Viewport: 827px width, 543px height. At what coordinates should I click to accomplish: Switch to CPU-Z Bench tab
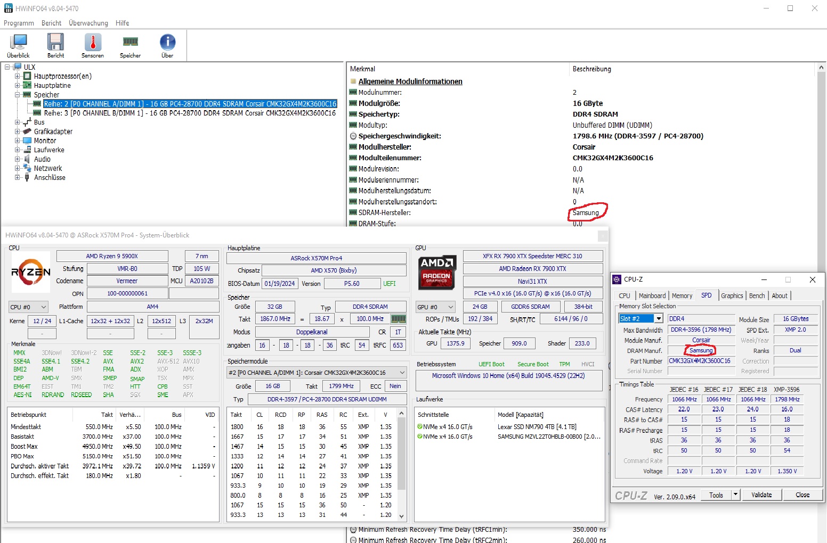pyautogui.click(x=757, y=295)
